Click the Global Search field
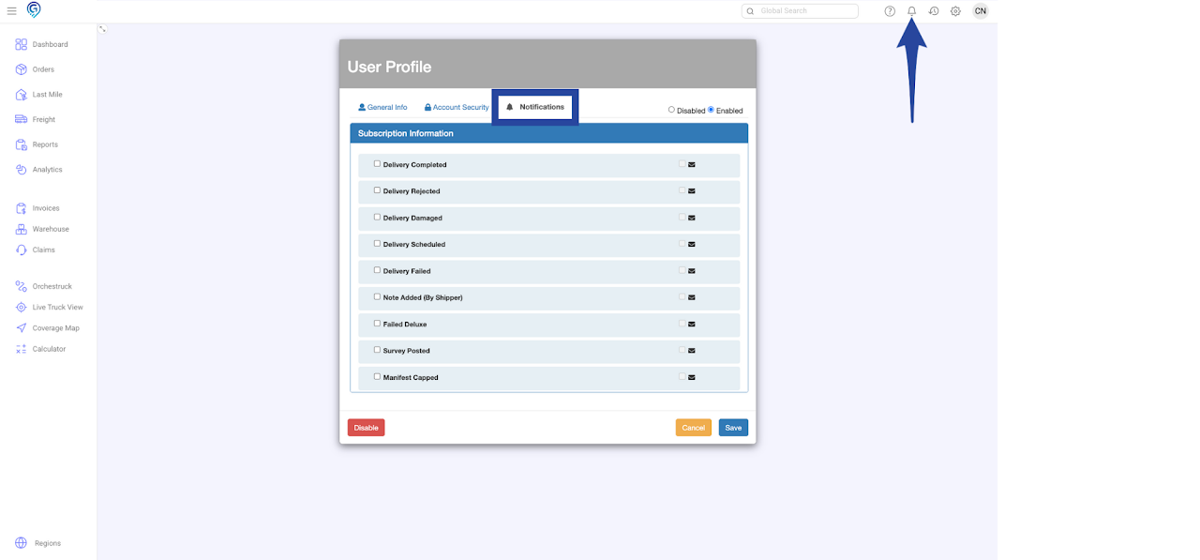 click(800, 11)
